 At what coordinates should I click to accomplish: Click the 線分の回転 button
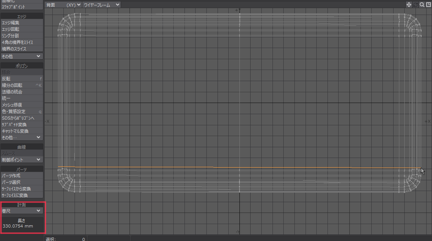(x=22, y=85)
